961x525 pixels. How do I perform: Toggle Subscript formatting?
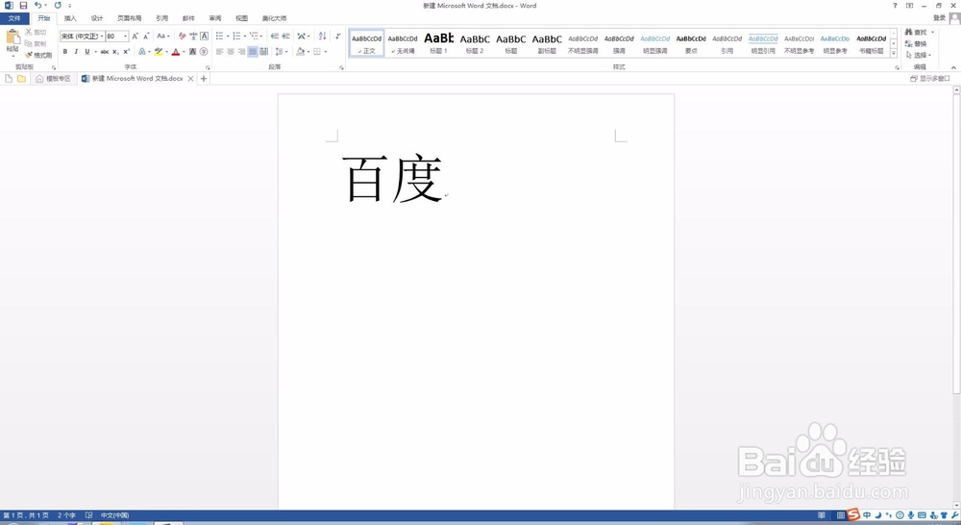[115, 52]
